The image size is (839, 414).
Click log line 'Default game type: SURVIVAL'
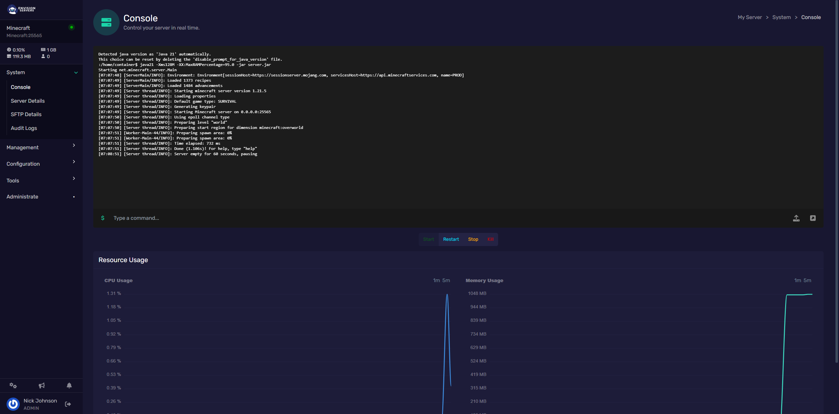coord(167,101)
